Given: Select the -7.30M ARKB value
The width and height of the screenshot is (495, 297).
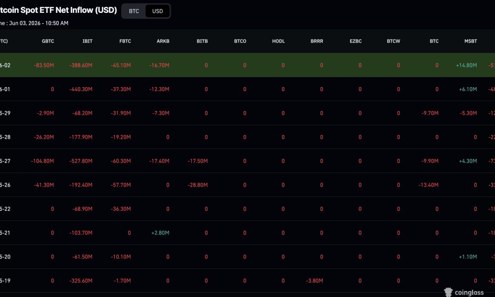Looking at the screenshot, I should [x=161, y=113].
